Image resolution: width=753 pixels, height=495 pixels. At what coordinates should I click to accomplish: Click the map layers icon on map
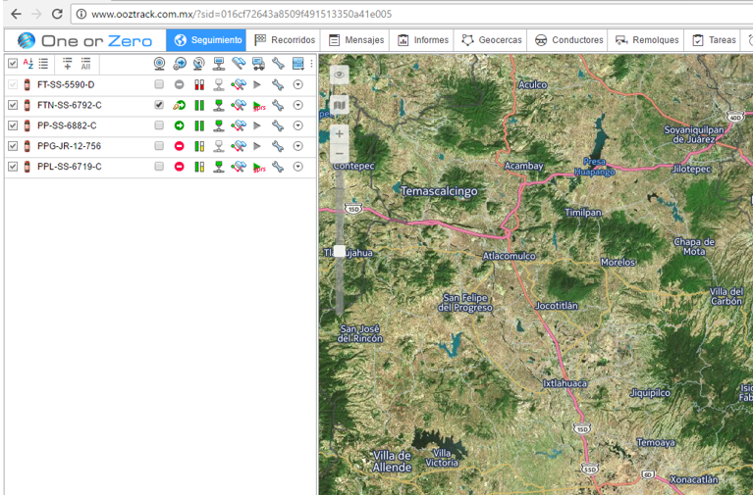coord(339,105)
